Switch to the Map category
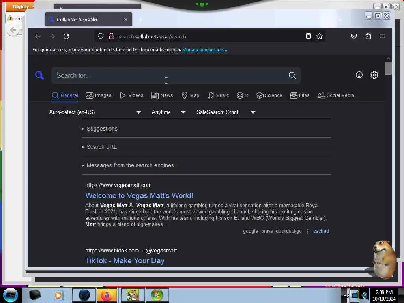The image size is (404, 303). (x=191, y=95)
